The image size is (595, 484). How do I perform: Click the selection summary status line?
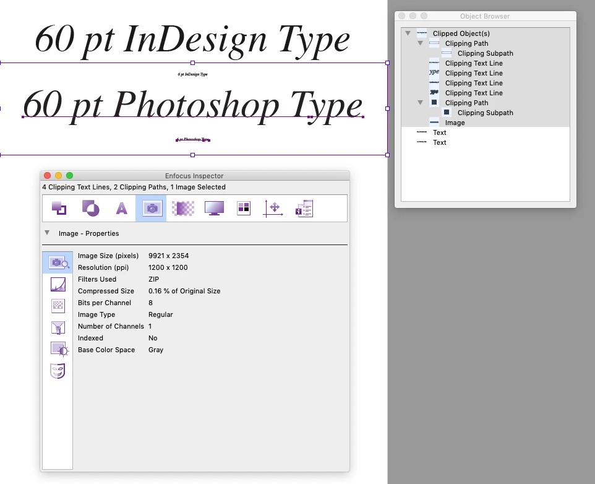[x=134, y=187]
